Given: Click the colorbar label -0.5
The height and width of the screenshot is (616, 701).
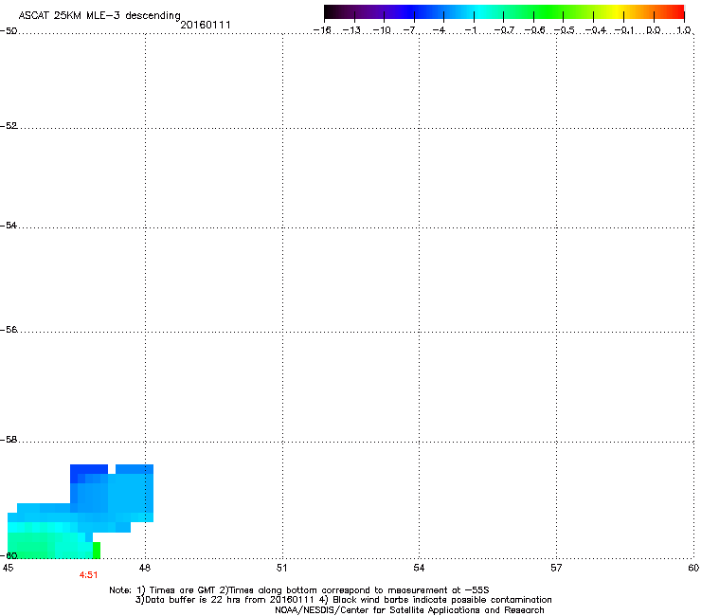Looking at the screenshot, I should (x=564, y=30).
